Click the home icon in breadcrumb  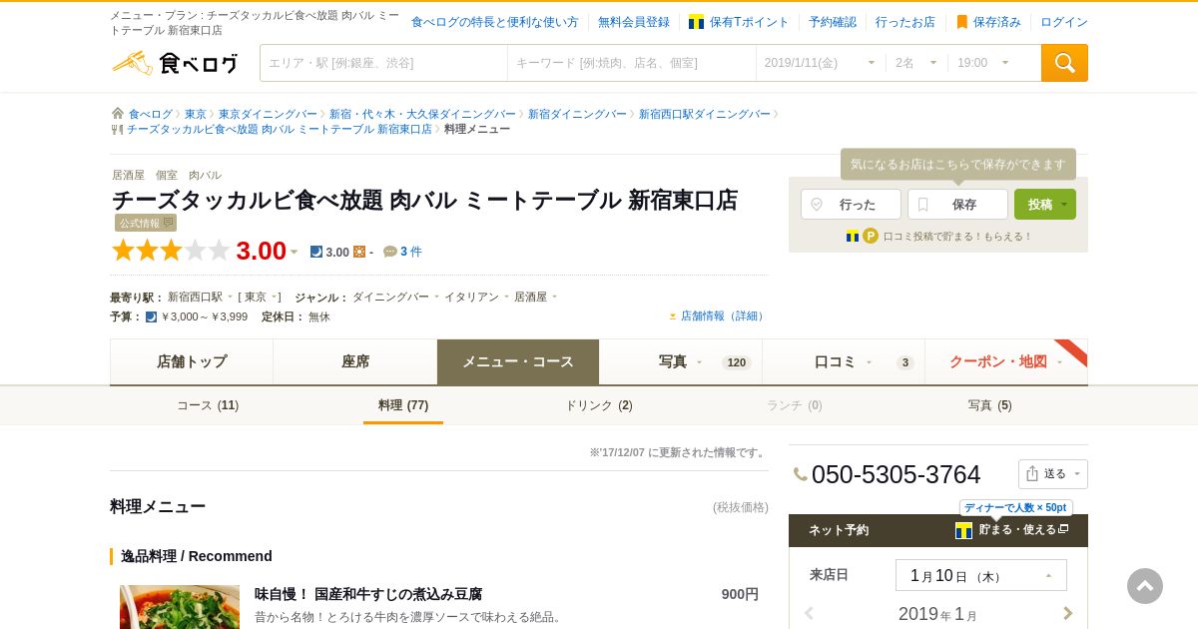tap(118, 114)
